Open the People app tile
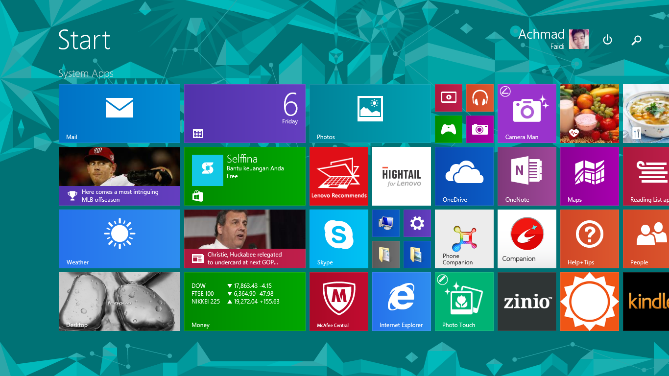The width and height of the screenshot is (669, 376). (x=646, y=239)
